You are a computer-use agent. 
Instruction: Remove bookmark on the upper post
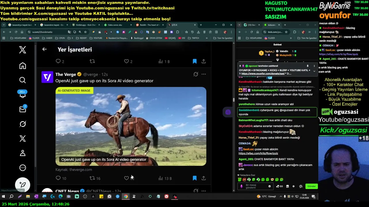195,61
